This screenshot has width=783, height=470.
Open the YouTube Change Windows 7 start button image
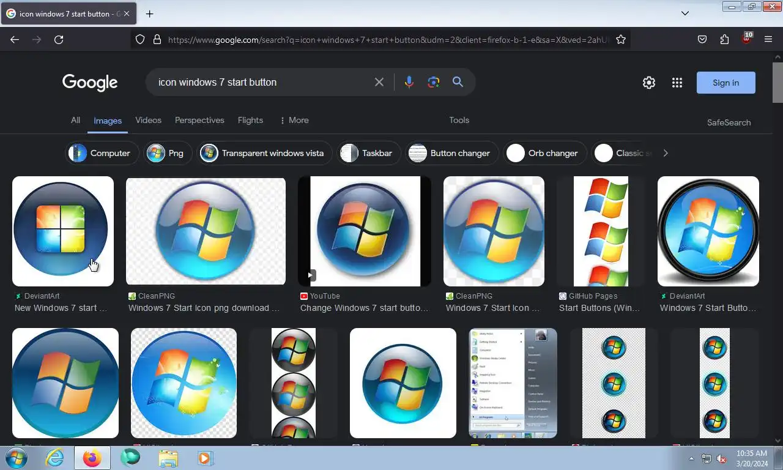(365, 231)
